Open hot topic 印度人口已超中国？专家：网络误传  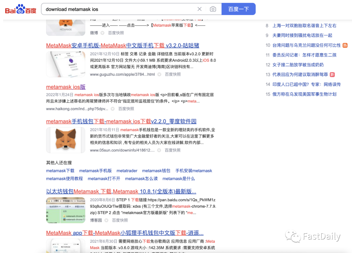coord(306,84)
